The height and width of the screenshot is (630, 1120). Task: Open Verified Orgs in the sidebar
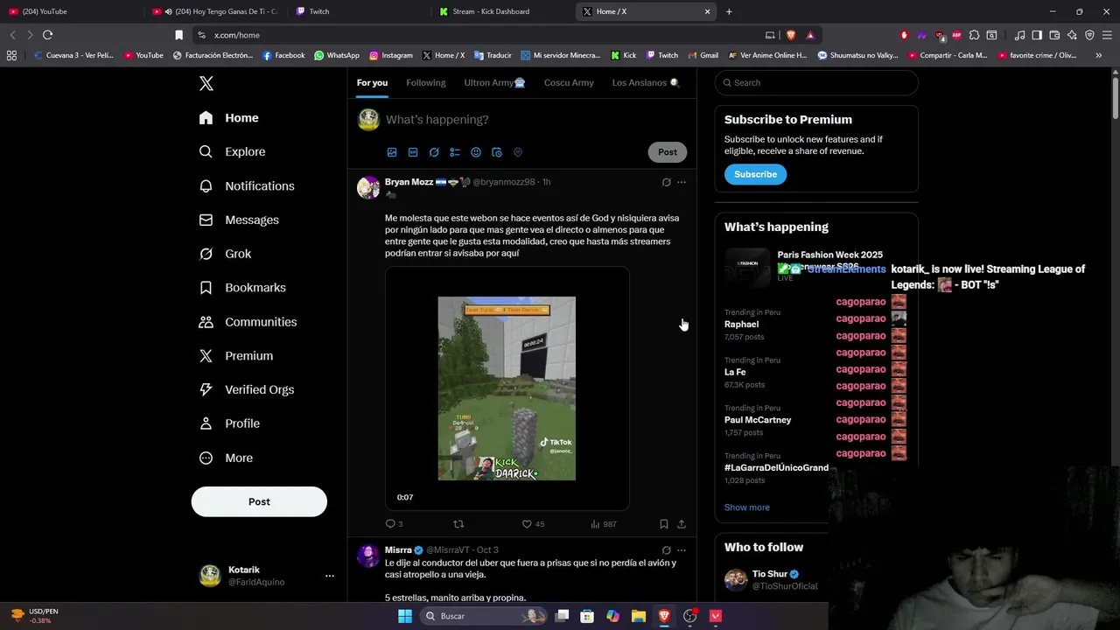pyautogui.click(x=246, y=389)
